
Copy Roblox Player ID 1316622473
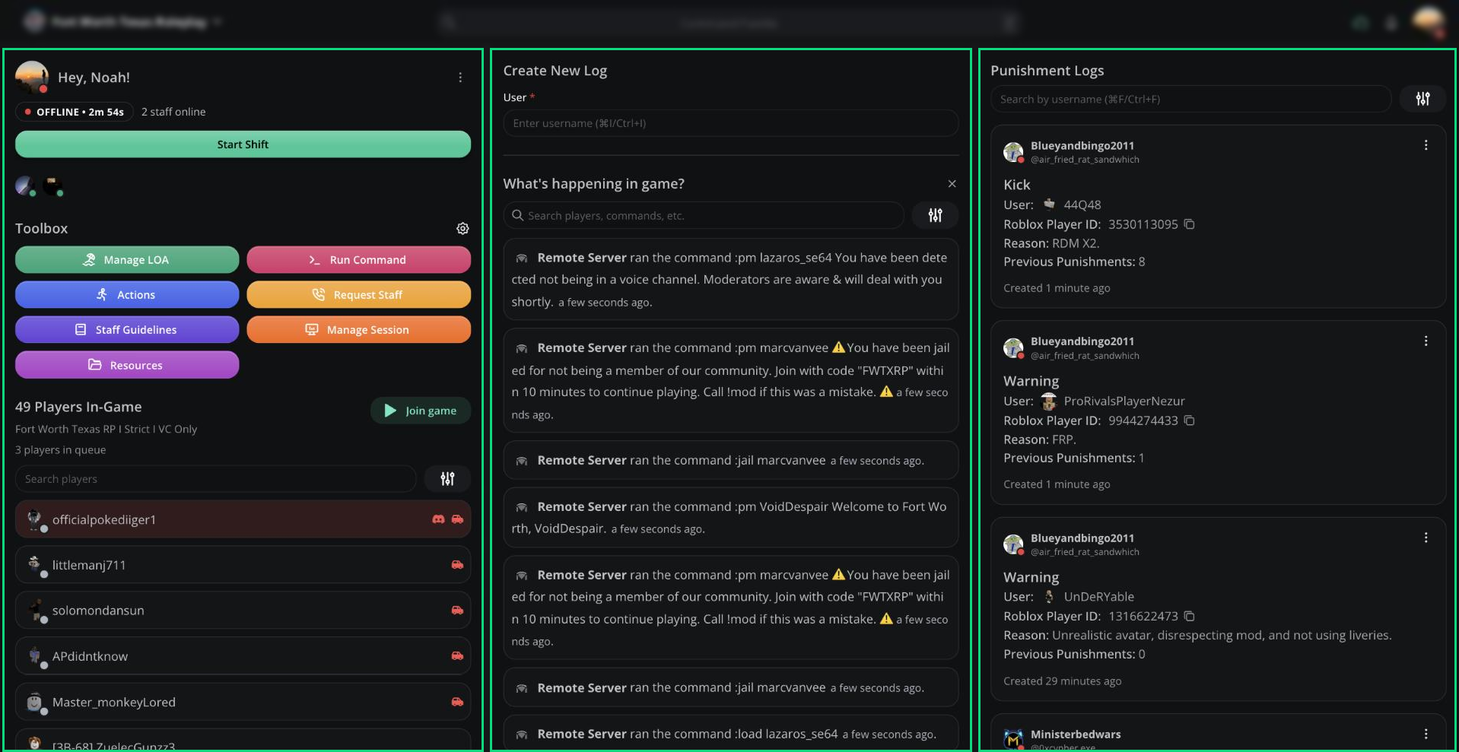coord(1190,616)
